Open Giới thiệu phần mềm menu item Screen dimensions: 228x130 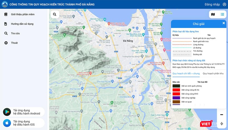[x=22, y=14]
